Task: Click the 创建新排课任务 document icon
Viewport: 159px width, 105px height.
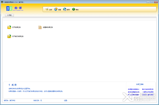Action: [x=40, y=27]
